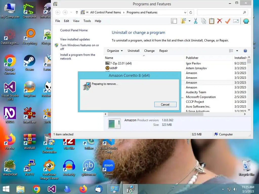Click the Microsoft Corporation publisher cell
Screen dimensions: 259x194
pos(201,97)
